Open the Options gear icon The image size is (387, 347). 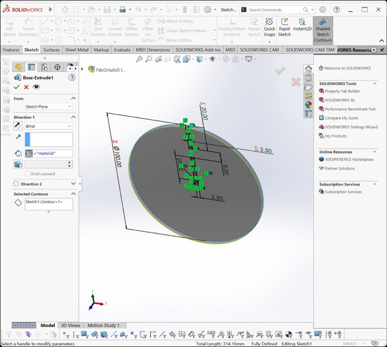[x=207, y=10]
